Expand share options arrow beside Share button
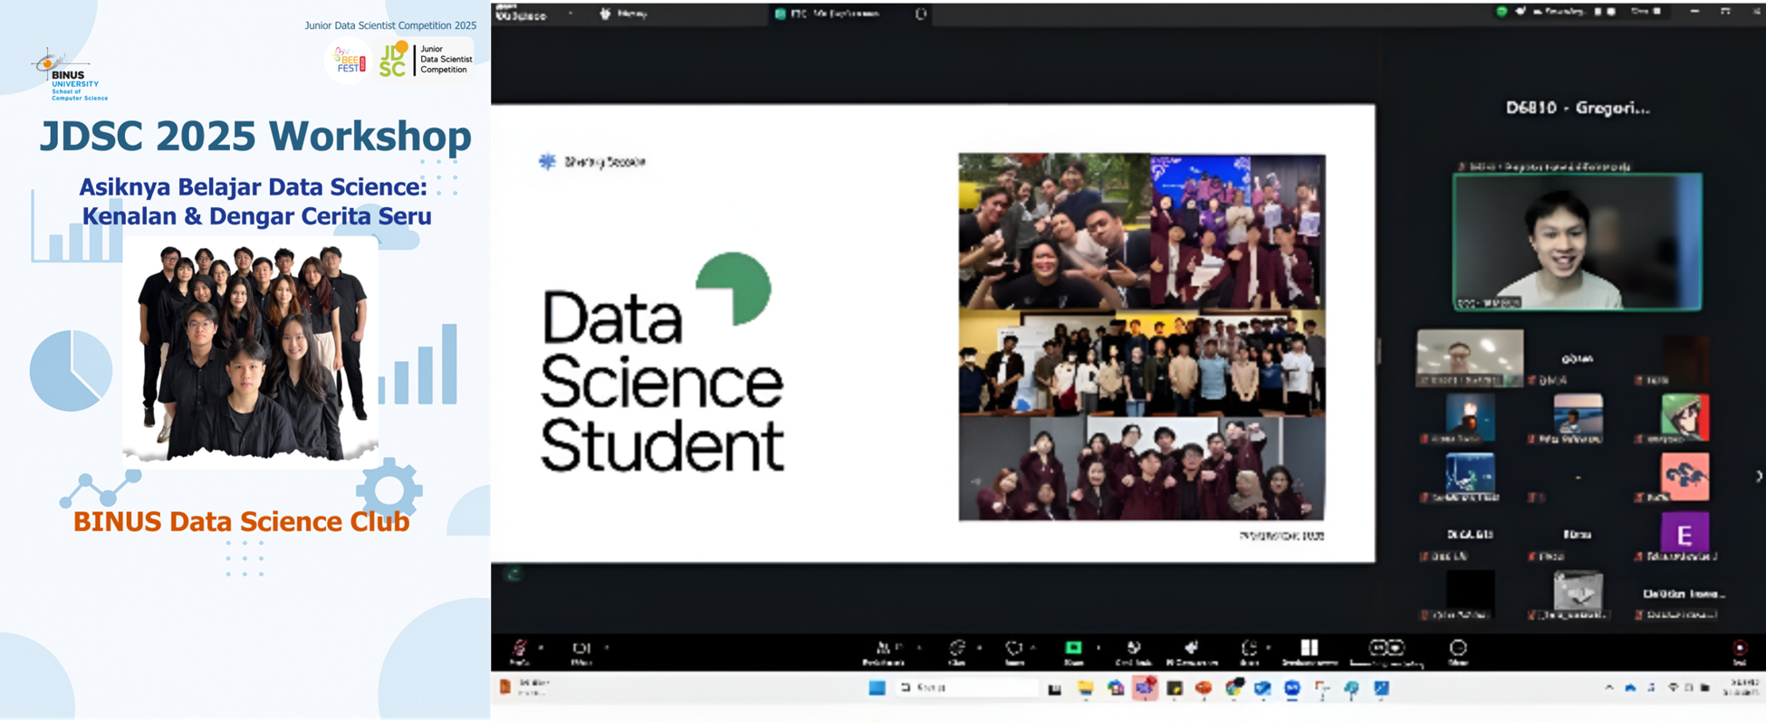This screenshot has height=723, width=1766. [1099, 647]
